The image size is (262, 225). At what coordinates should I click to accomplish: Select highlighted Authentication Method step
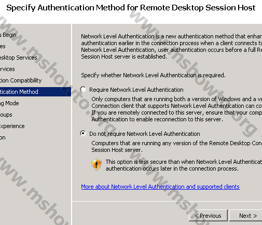pyautogui.click(x=35, y=92)
